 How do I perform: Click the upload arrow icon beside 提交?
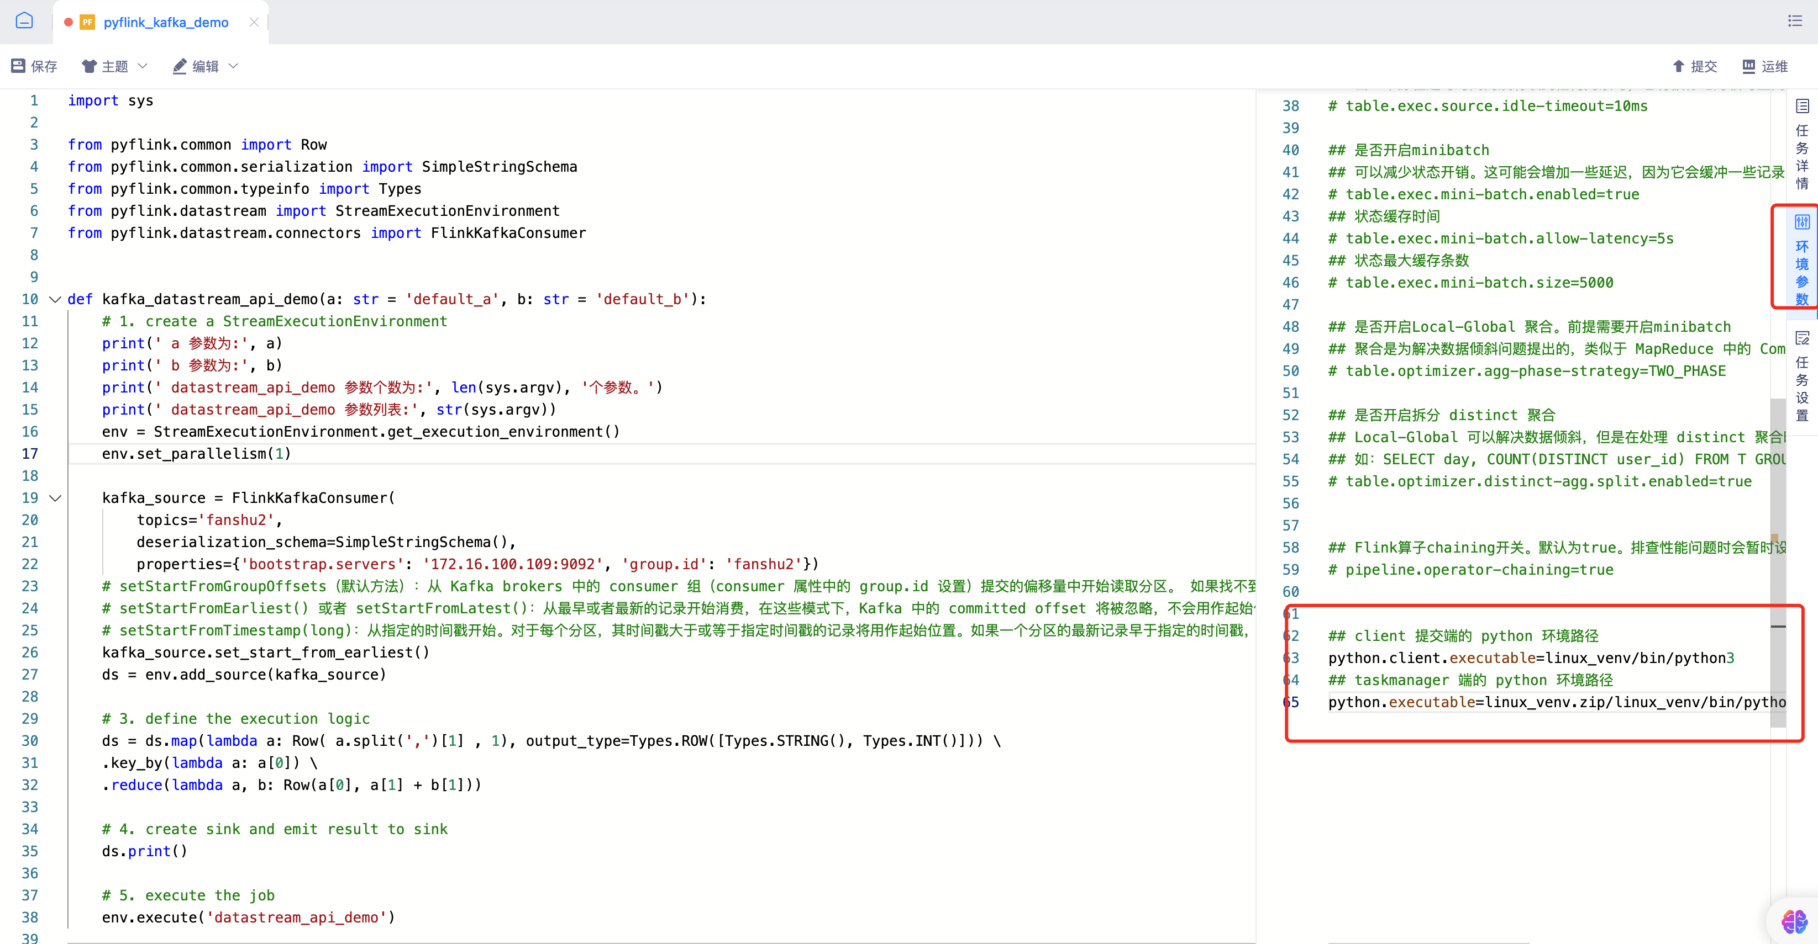(x=1678, y=66)
